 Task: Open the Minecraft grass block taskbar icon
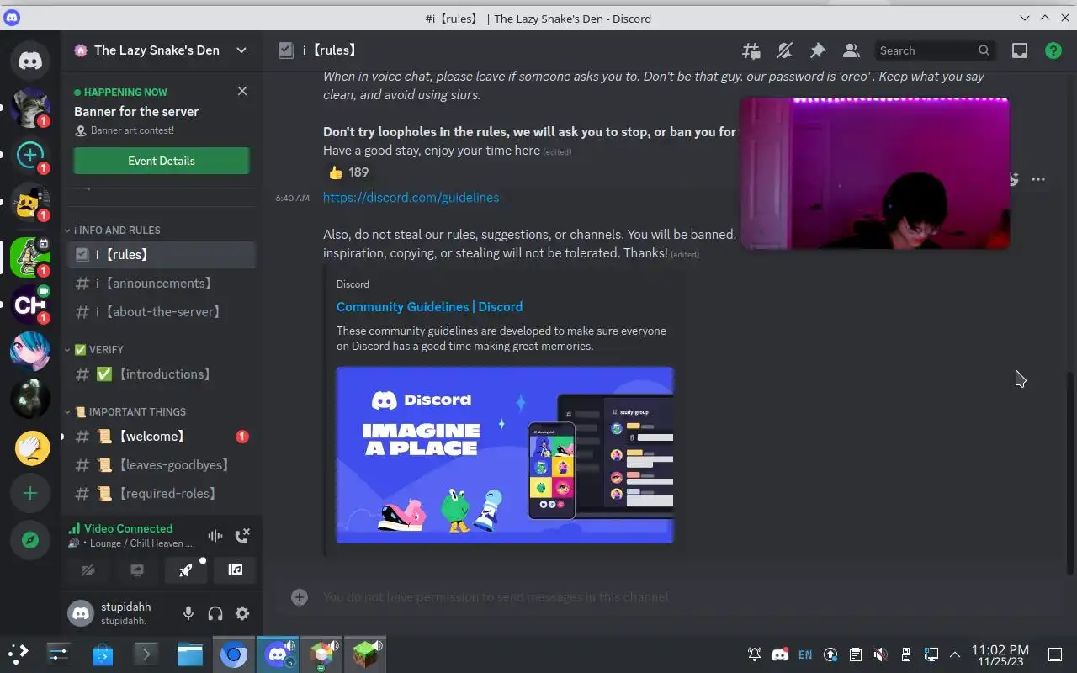coord(365,654)
